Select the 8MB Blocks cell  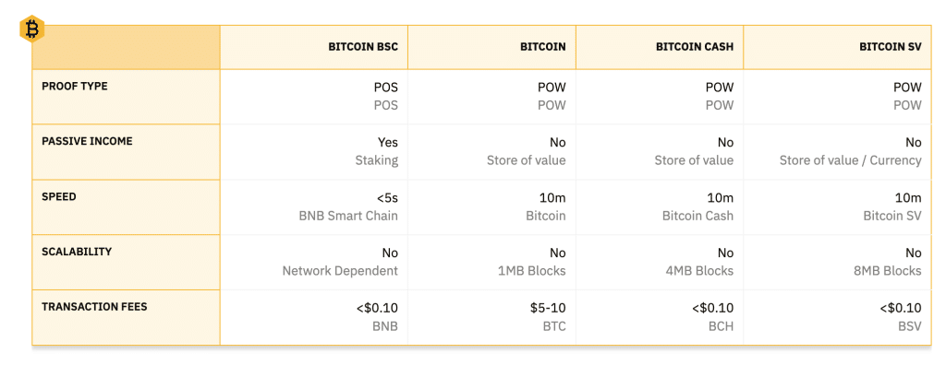tap(885, 271)
